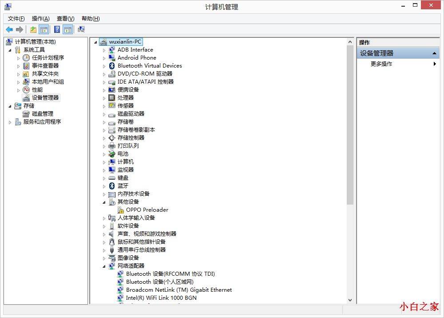Select the 软件设备 category
This screenshot has width=444, height=318.
coord(128,226)
